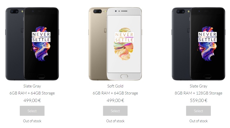The height and width of the screenshot is (128, 230).
Task: Click 6GB RAM + 64GB Storage under left Slate Gray
Action: point(32,93)
